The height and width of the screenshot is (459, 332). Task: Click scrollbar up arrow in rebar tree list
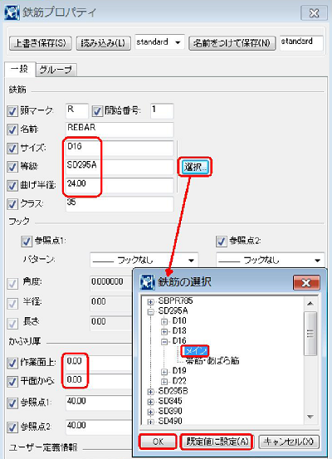pos(310,304)
